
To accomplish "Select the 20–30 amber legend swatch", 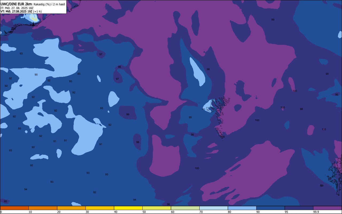I will coord(71,208).
